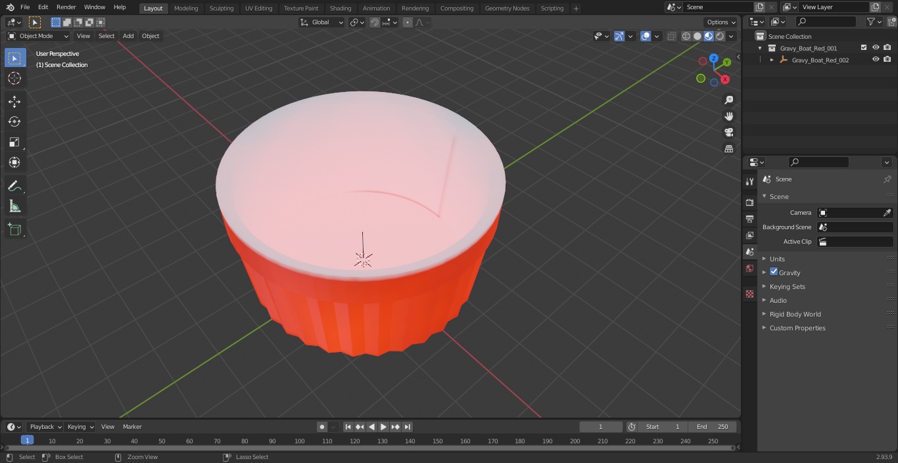
Task: Open the Keying dropdown
Action: (x=80, y=427)
